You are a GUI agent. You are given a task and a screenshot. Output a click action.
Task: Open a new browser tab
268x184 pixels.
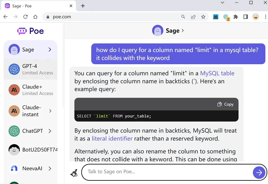83,6
